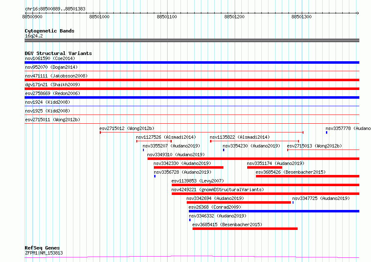Select the esv2715012 thin red span line
Image resolution: width=371 pixels, height=262 pixels.
202,132
